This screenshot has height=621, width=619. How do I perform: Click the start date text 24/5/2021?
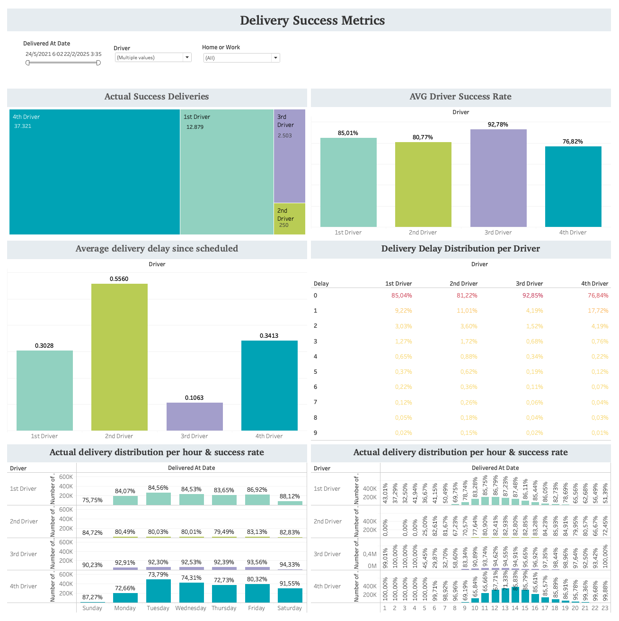point(38,54)
